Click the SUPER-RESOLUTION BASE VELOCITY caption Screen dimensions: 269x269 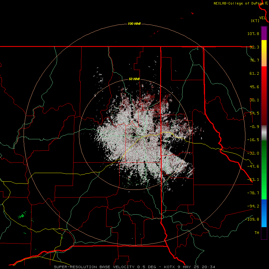pos(134,267)
